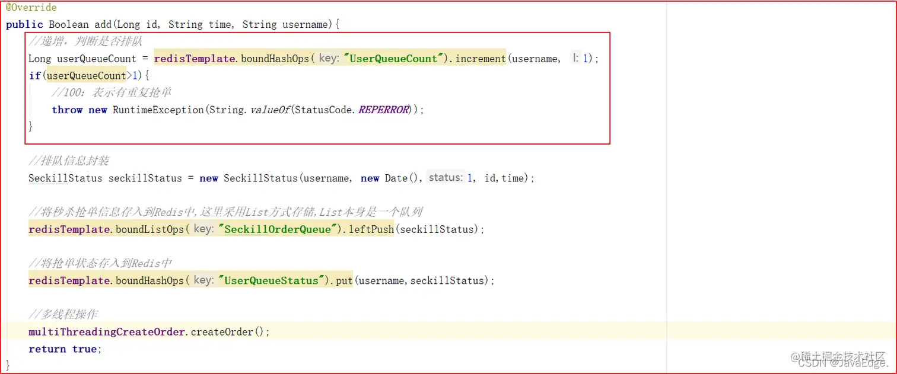This screenshot has width=897, height=374.
Task: Click the "status:" parameter hint
Action: pos(445,178)
